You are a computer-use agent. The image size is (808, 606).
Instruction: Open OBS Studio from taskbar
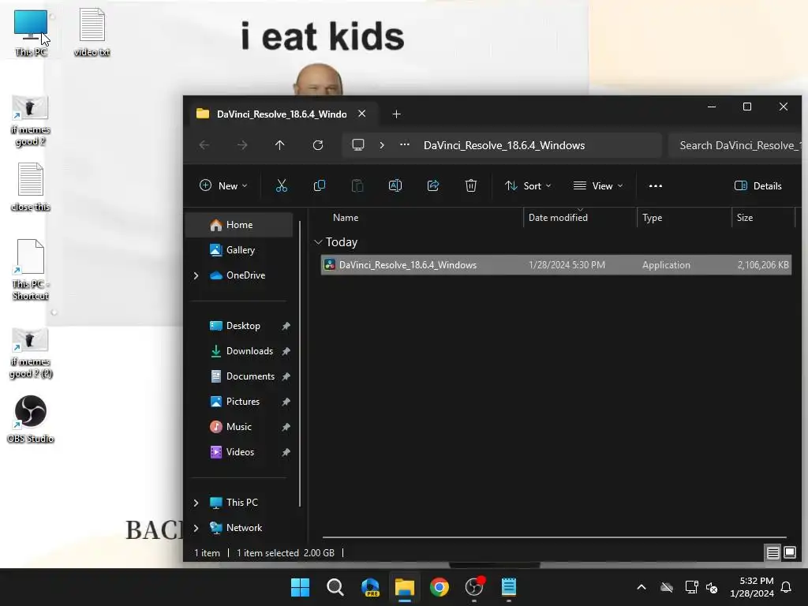tap(474, 587)
